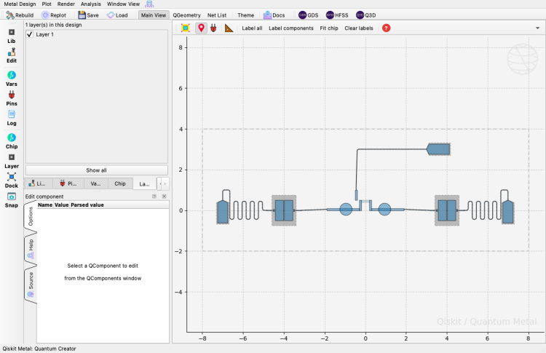Select the Options vertical tab
The image size is (546, 353).
point(31,216)
